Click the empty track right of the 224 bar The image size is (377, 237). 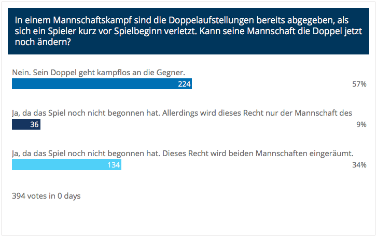tap(269, 84)
